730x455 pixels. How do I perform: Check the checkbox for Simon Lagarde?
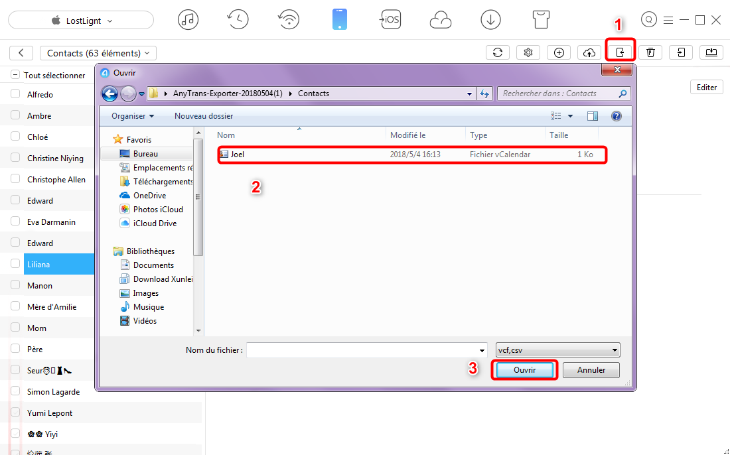tap(15, 391)
